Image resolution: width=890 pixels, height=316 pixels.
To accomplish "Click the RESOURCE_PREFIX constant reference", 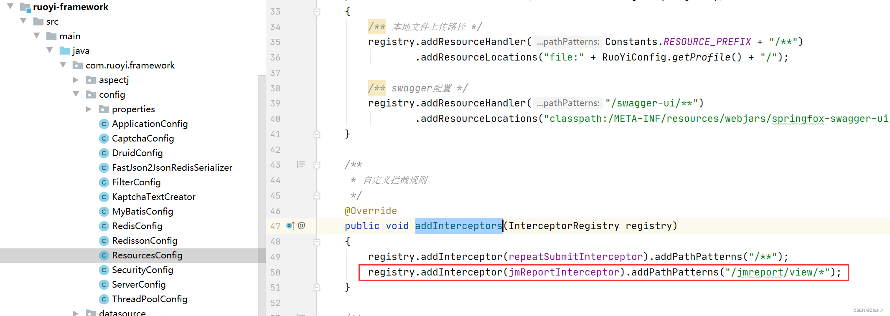I will [707, 42].
